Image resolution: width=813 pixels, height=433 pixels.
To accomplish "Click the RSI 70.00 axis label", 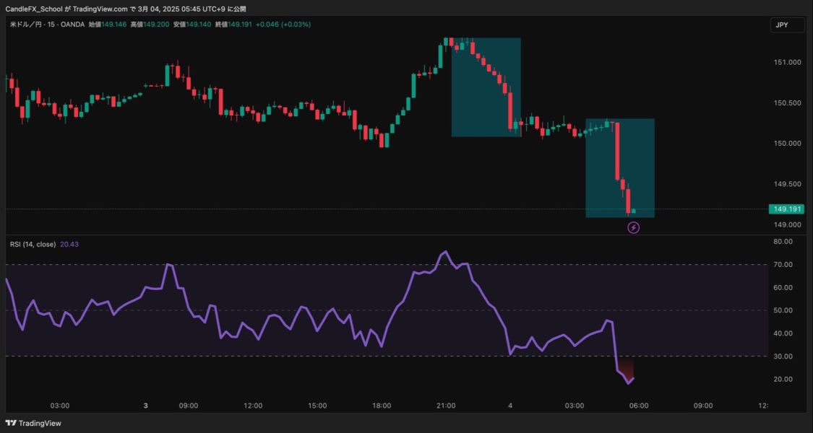I will [x=783, y=265].
